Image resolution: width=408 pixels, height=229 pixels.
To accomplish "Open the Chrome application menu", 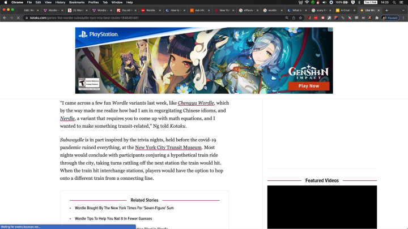I will 17,2.
